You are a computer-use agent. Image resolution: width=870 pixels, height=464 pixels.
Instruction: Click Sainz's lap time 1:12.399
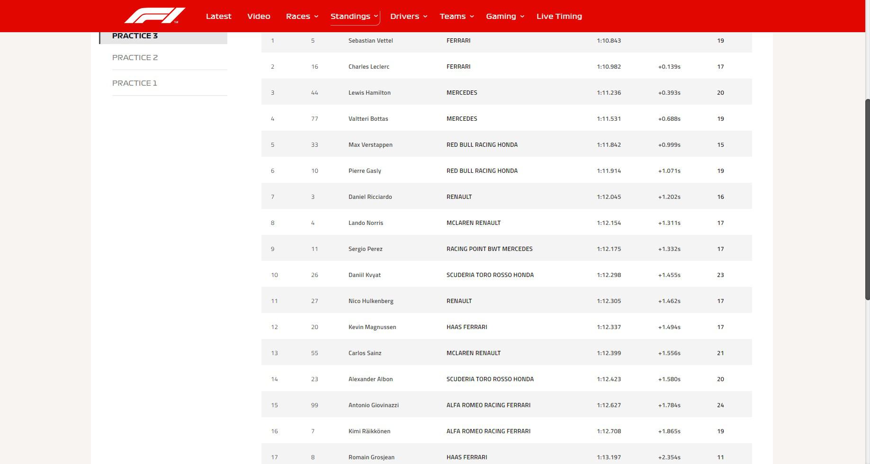click(609, 353)
